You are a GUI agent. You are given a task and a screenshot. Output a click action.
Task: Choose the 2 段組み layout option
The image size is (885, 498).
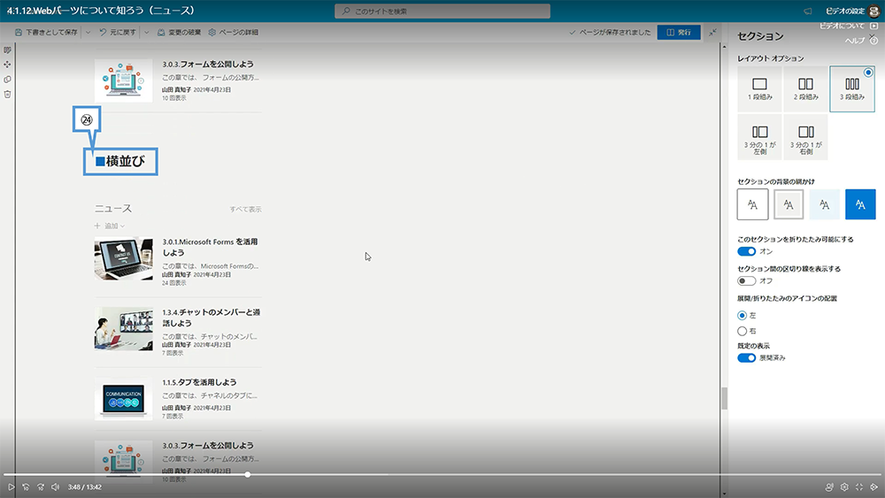805,88
